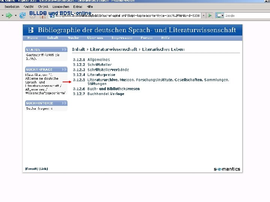
Task: Click the semantics logo
Action: pyautogui.click(x=227, y=169)
